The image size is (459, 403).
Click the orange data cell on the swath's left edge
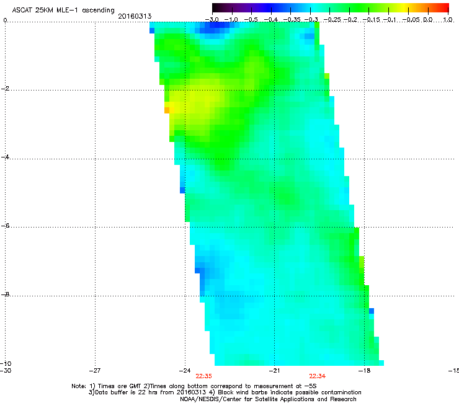click(x=167, y=110)
